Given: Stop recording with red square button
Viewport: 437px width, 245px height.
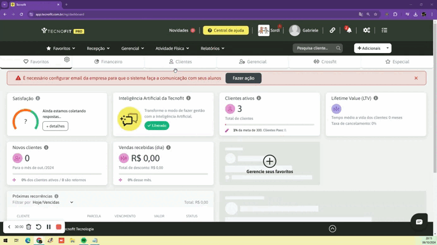Looking at the screenshot, I should click(59, 227).
